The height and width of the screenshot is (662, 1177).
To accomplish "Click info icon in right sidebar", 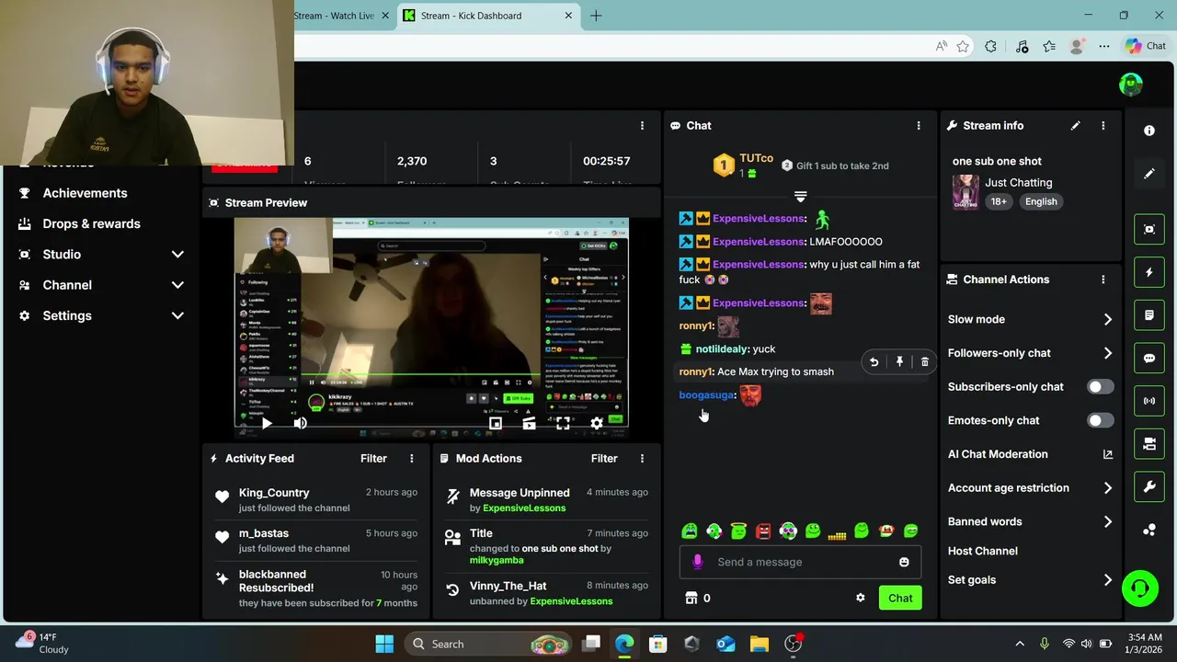I will point(1149,131).
